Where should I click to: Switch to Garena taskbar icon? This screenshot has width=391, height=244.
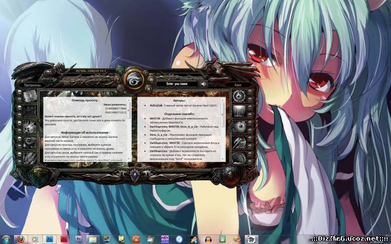coord(251,240)
